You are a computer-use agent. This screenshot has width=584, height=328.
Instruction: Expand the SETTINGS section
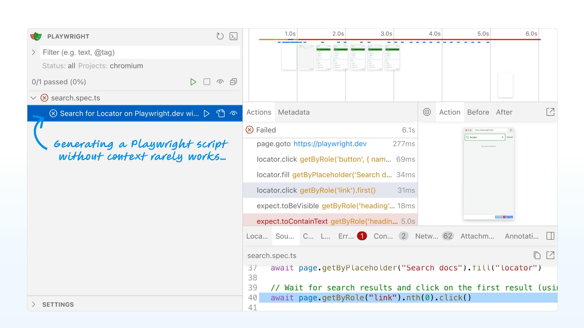point(34,304)
